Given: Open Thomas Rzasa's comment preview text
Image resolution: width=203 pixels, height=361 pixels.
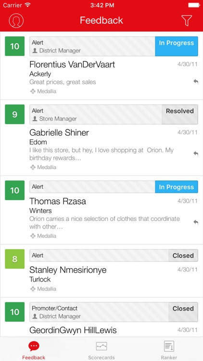Looking at the screenshot, I should pos(104,223).
